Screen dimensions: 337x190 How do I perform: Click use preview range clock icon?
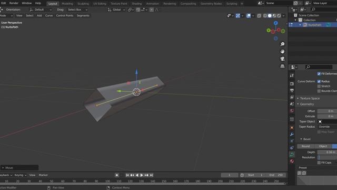point(242,175)
